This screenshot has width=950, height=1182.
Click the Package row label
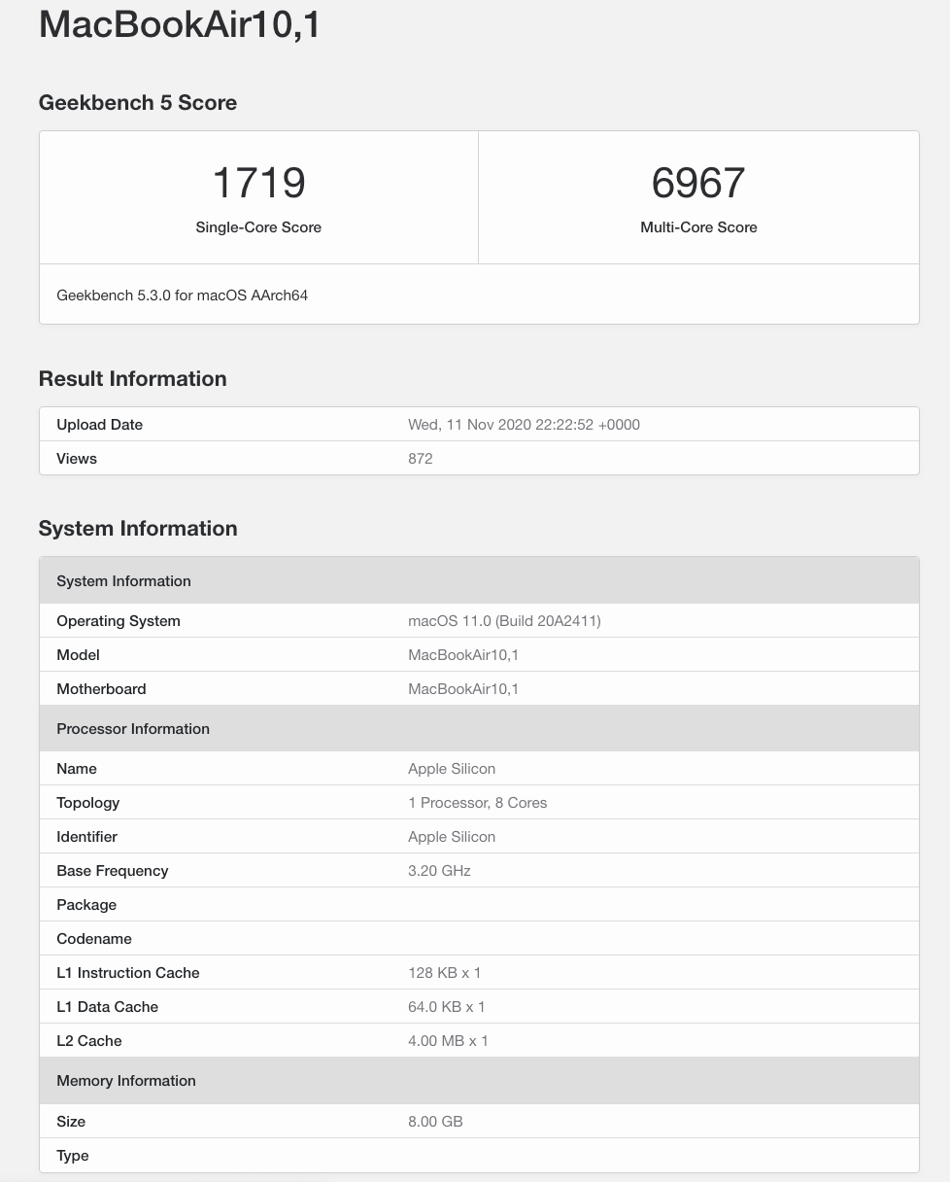click(86, 905)
